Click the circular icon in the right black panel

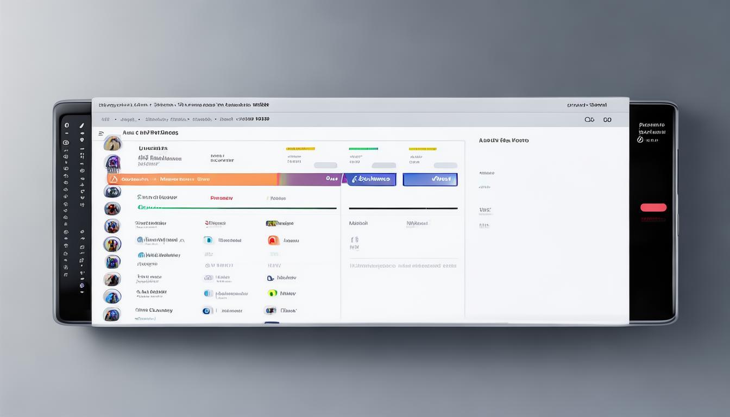click(x=640, y=140)
